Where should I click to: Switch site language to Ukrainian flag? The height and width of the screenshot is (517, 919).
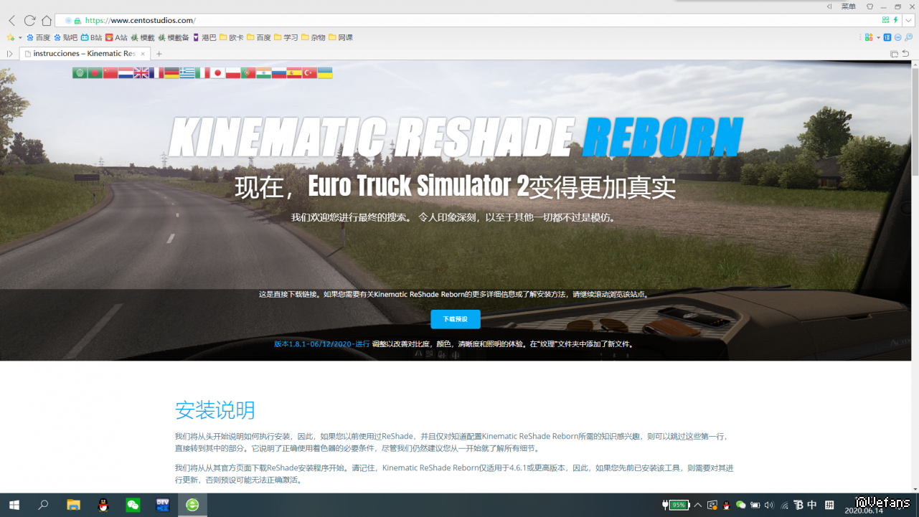pyautogui.click(x=325, y=72)
